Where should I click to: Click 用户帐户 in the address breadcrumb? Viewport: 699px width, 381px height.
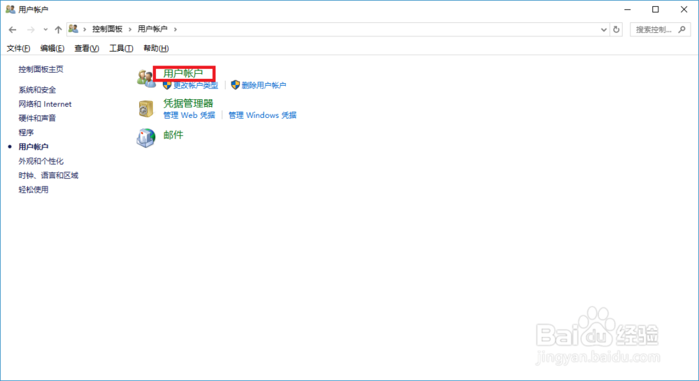[152, 29]
